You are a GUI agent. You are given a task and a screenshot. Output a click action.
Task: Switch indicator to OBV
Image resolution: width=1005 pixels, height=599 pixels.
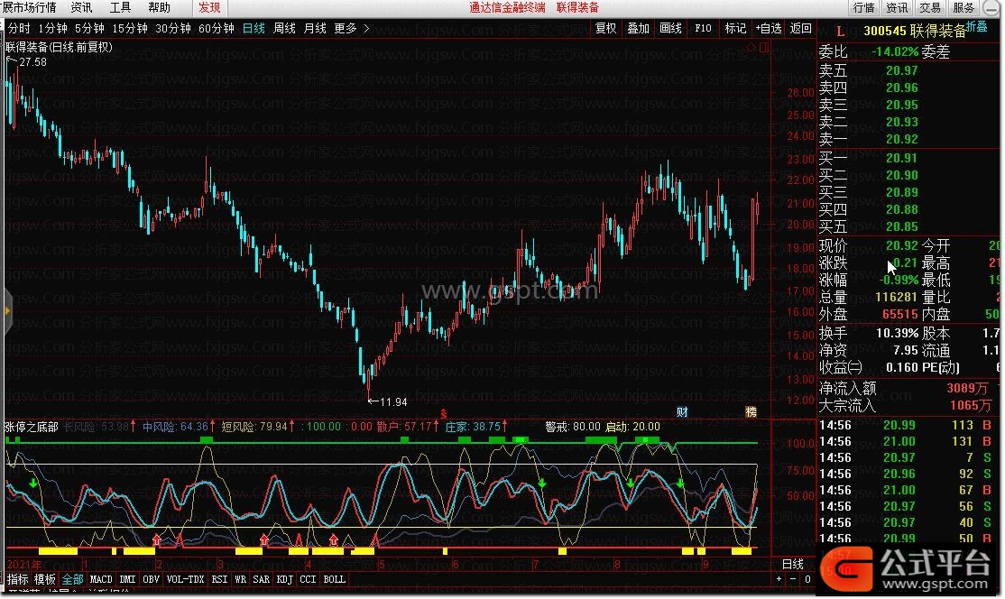pos(152,579)
